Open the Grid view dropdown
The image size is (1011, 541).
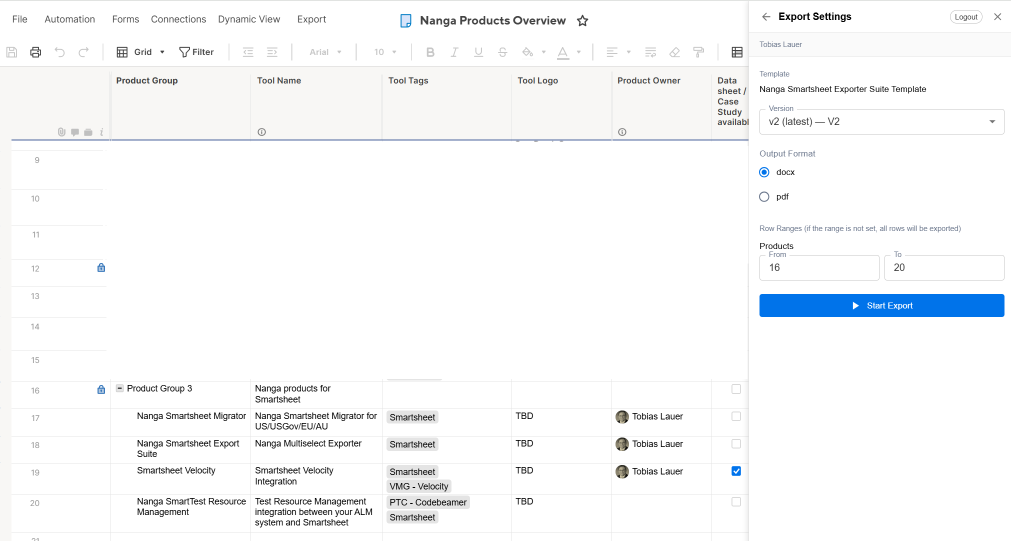click(140, 52)
